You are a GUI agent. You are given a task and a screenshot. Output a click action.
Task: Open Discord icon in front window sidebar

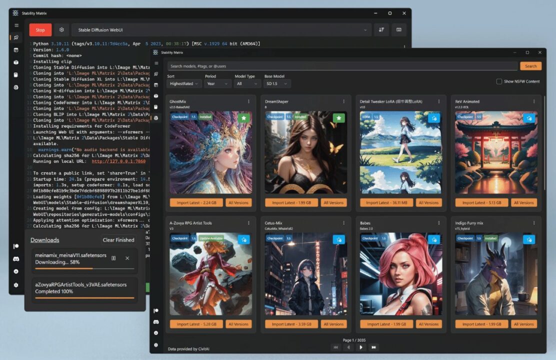tap(156, 322)
